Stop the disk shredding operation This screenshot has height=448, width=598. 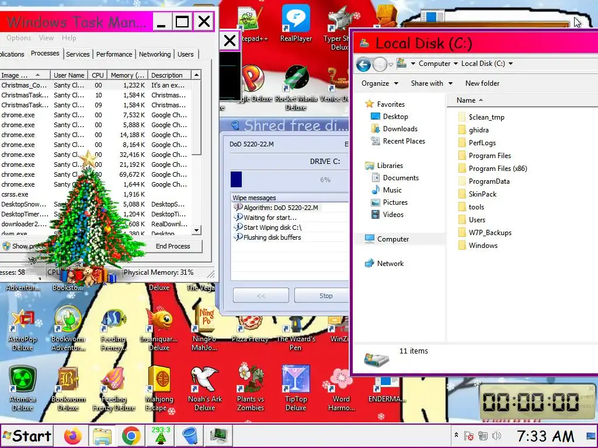click(322, 296)
